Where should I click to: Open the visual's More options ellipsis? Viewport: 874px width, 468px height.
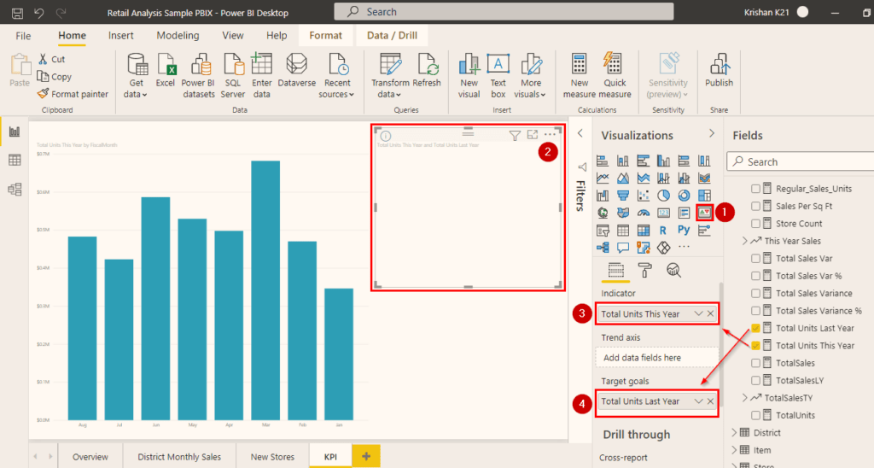pyautogui.click(x=551, y=134)
